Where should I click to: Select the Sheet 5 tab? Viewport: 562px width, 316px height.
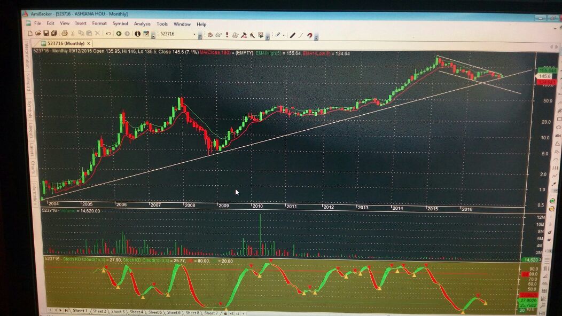click(x=155, y=312)
